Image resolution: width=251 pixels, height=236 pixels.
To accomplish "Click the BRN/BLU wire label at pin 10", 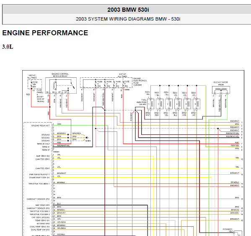I will pos(61,182).
